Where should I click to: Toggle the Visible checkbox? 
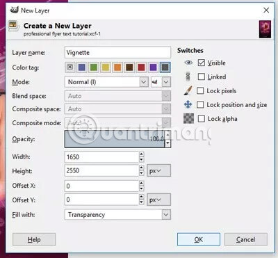tap(202, 63)
